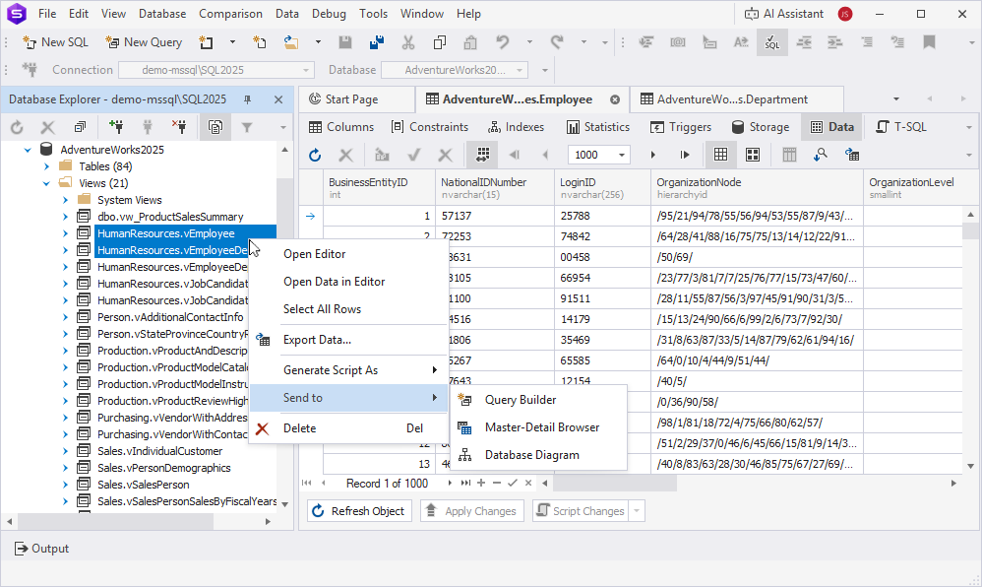The width and height of the screenshot is (982, 587).
Task: Open the Database menu
Action: (162, 14)
